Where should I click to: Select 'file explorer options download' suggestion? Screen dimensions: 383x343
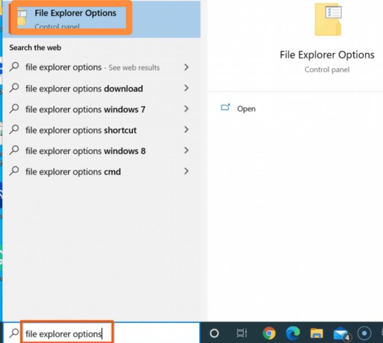pos(101,88)
